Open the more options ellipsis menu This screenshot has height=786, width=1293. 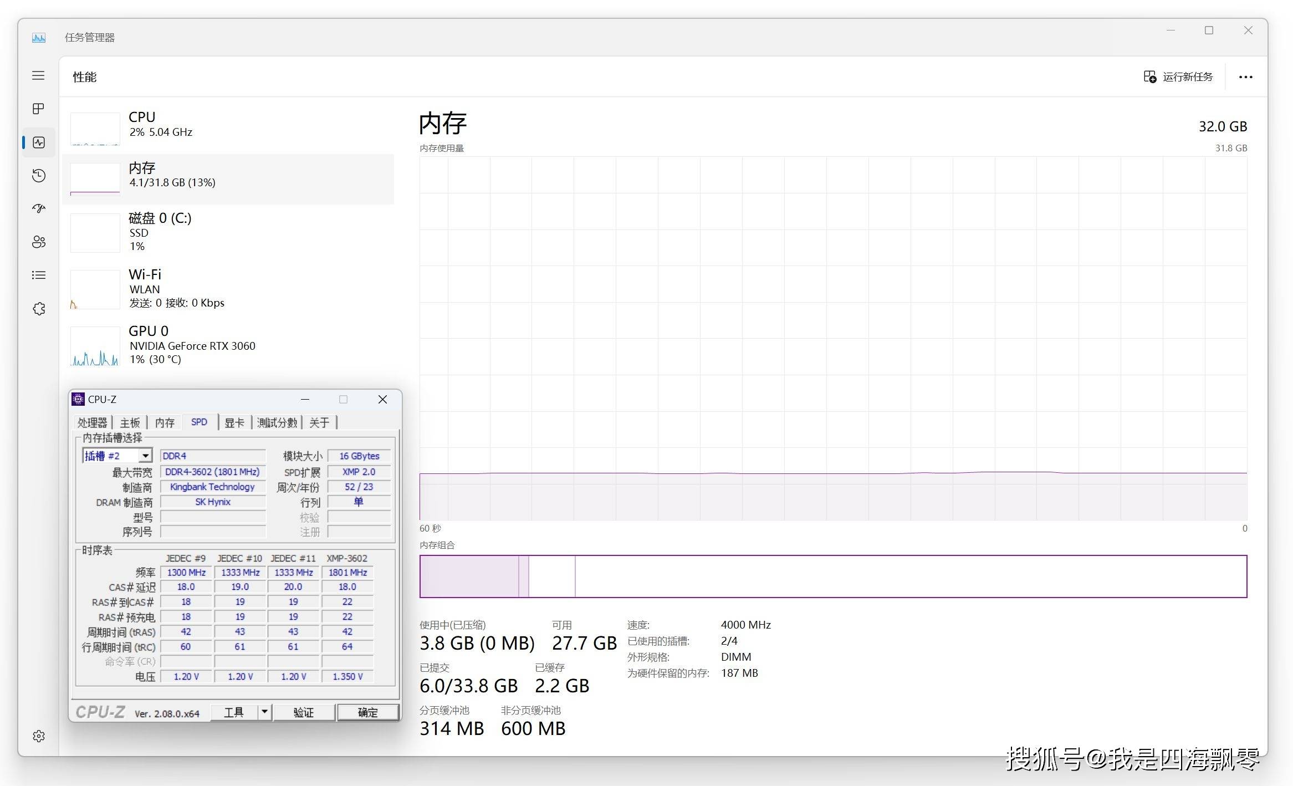[x=1245, y=76]
